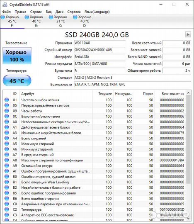Click the status icon of attribute A6
This screenshot has width=194, height=224.
pos(7,149)
